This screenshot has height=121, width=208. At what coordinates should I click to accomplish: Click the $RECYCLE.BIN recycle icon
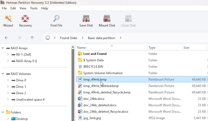[80, 67]
